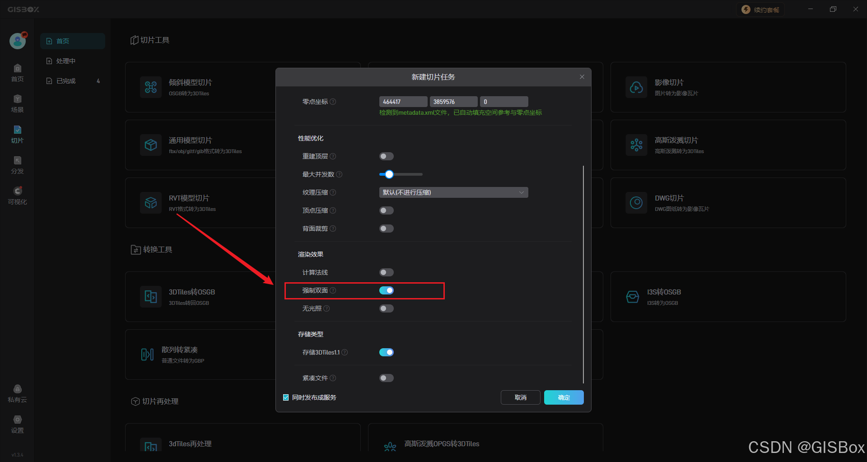Click help icon next to 强制双面
The width and height of the screenshot is (867, 462).
[333, 290]
